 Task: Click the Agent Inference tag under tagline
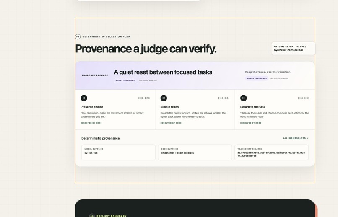coord(257,78)
